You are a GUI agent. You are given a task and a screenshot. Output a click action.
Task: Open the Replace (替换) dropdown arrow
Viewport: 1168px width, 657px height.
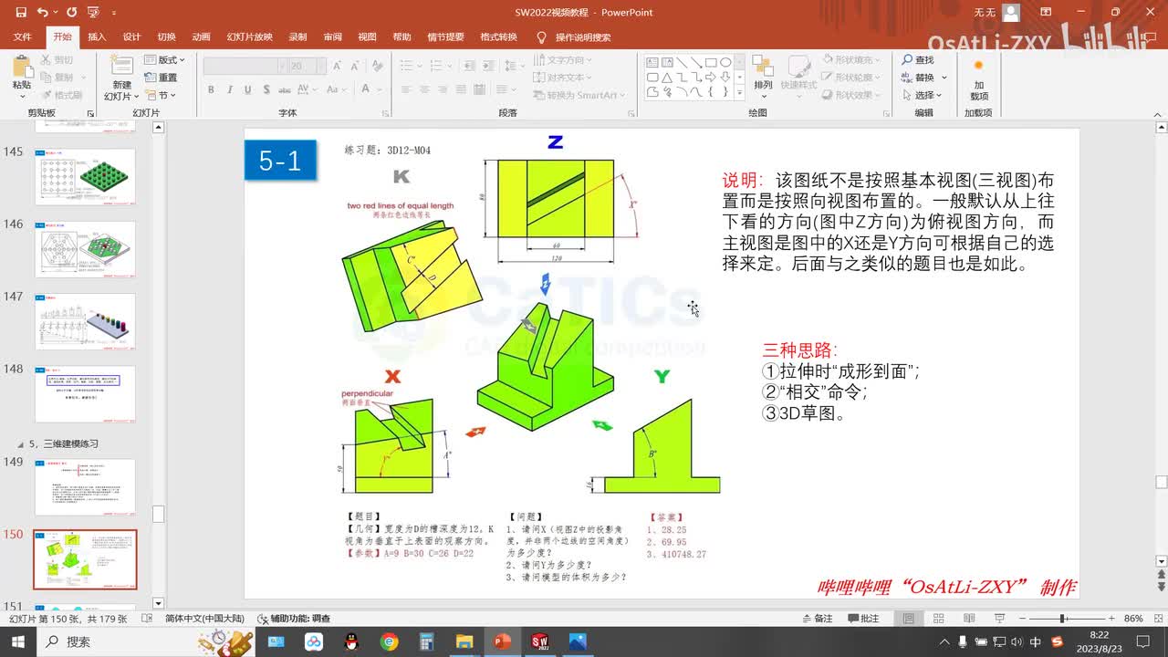(x=944, y=78)
